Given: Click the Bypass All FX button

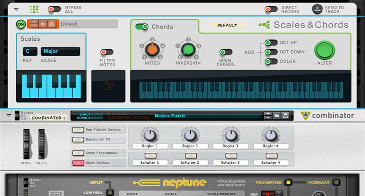Looking at the screenshot, I should click(78, 140).
